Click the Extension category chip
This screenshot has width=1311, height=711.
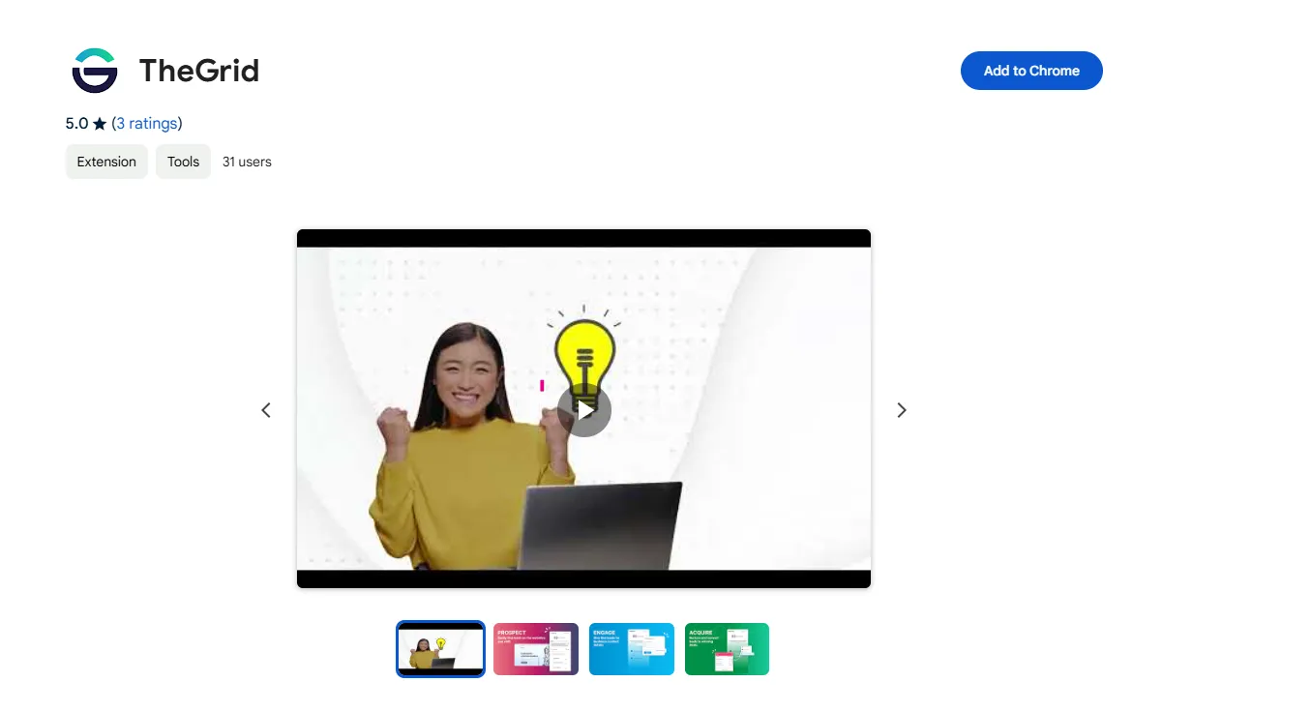pyautogui.click(x=106, y=162)
